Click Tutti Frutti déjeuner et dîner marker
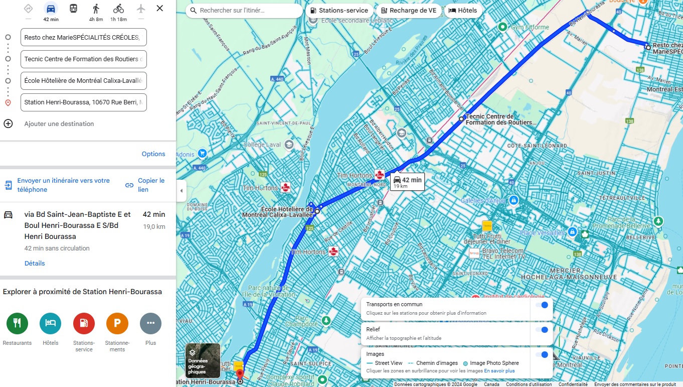 486,226
